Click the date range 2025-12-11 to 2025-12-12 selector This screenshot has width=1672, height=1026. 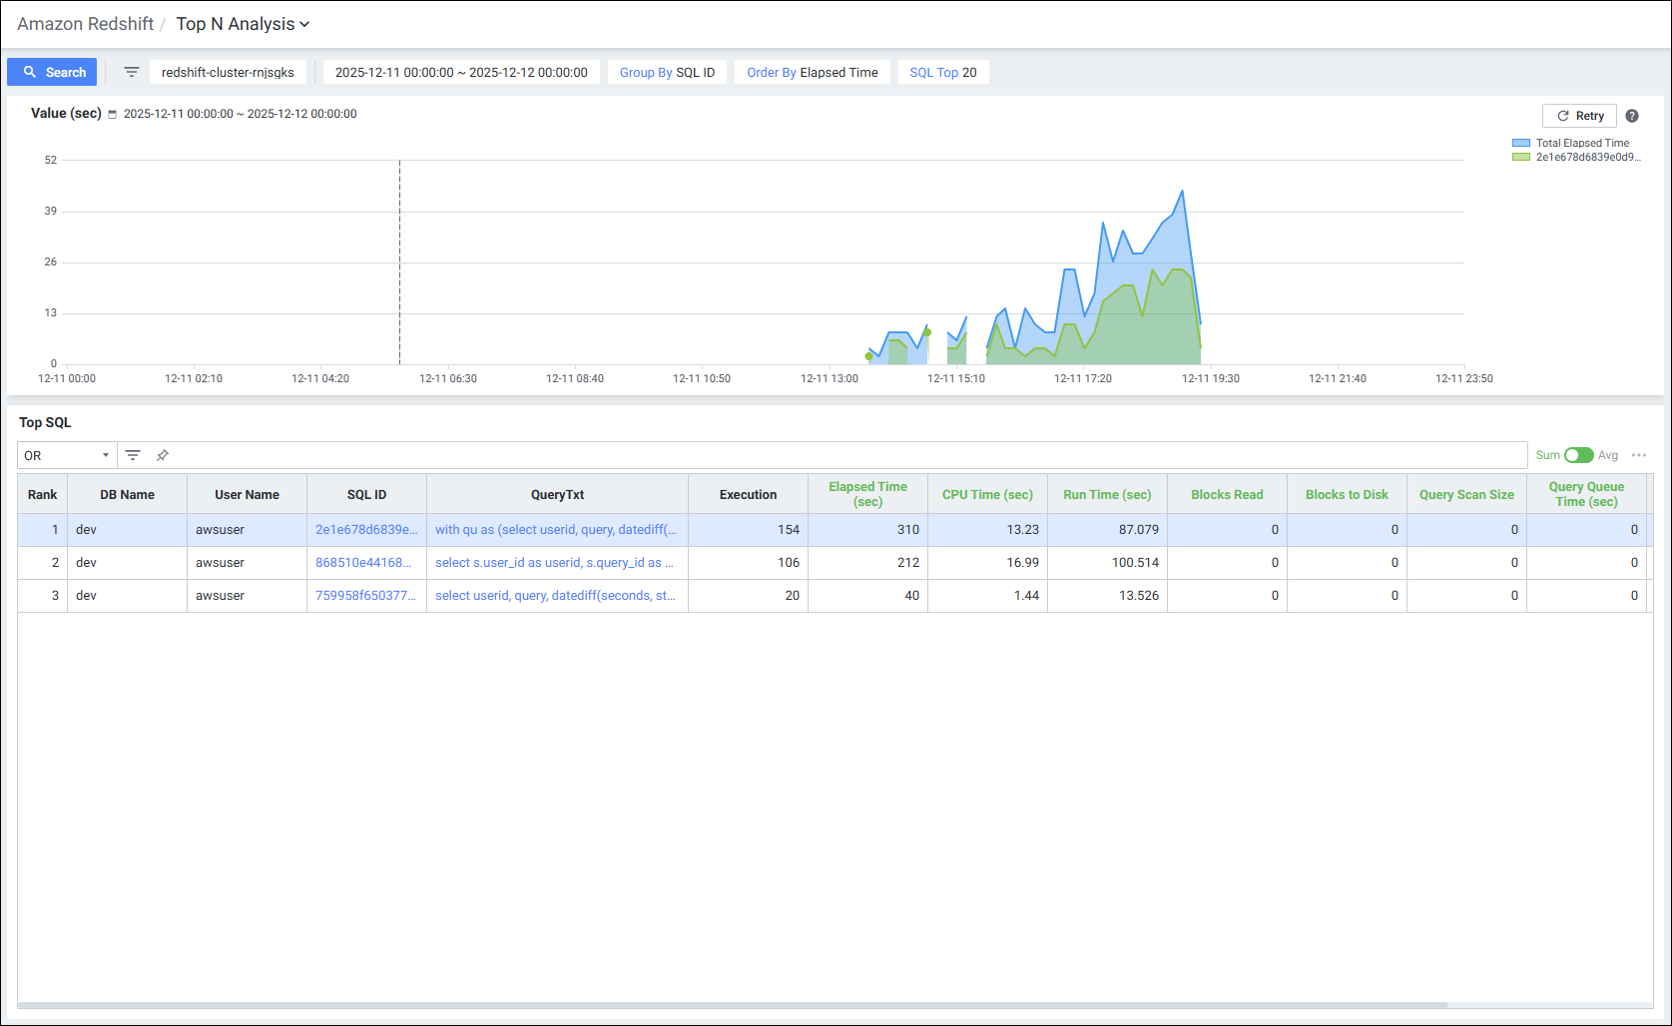[461, 72]
